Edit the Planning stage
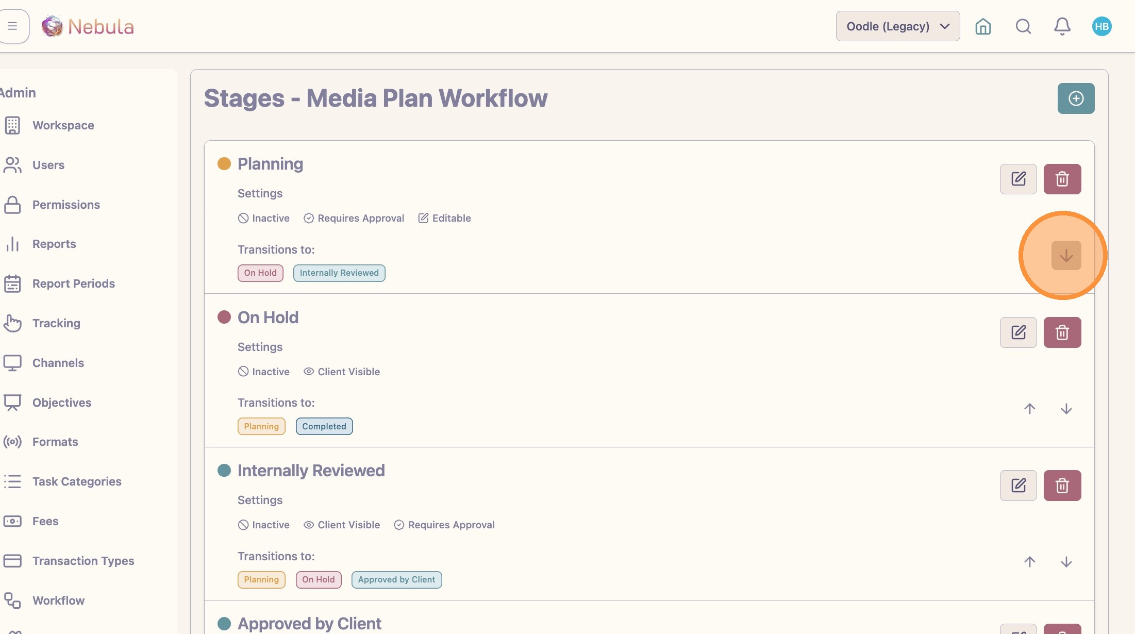Screen dimensions: 1135x634 point(1018,179)
